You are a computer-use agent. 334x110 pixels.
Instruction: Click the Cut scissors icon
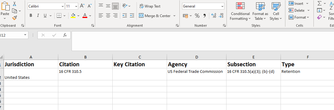coord(14,4)
